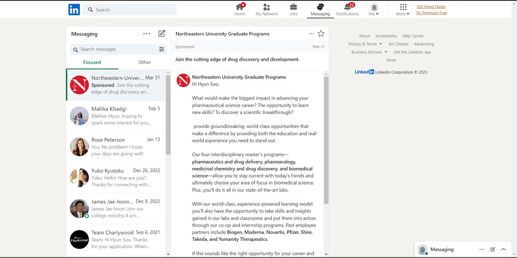
Task: Click the Messaging overlay title
Action: click(442, 249)
